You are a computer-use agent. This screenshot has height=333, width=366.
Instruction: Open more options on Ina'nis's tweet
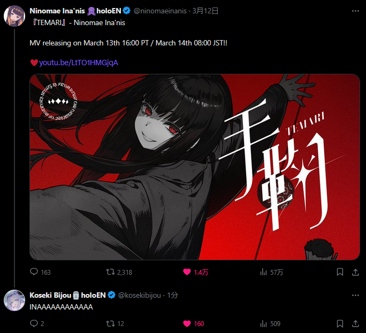pyautogui.click(x=355, y=11)
